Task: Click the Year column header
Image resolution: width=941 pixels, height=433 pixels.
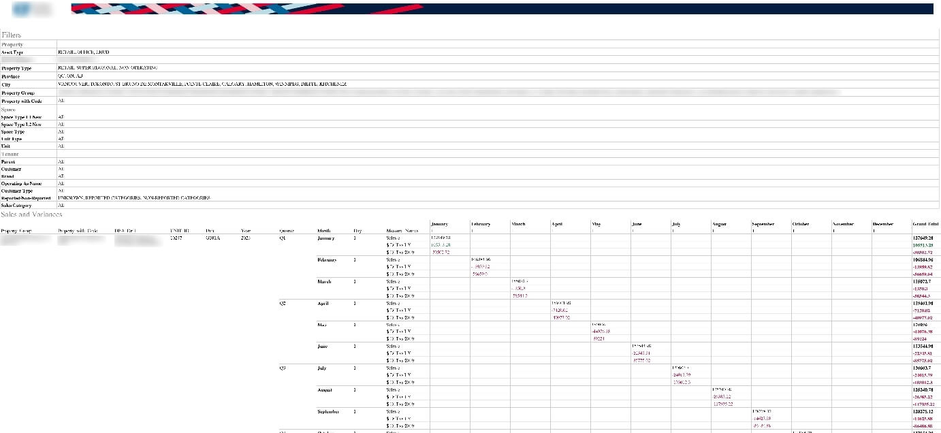Action: pos(246,231)
